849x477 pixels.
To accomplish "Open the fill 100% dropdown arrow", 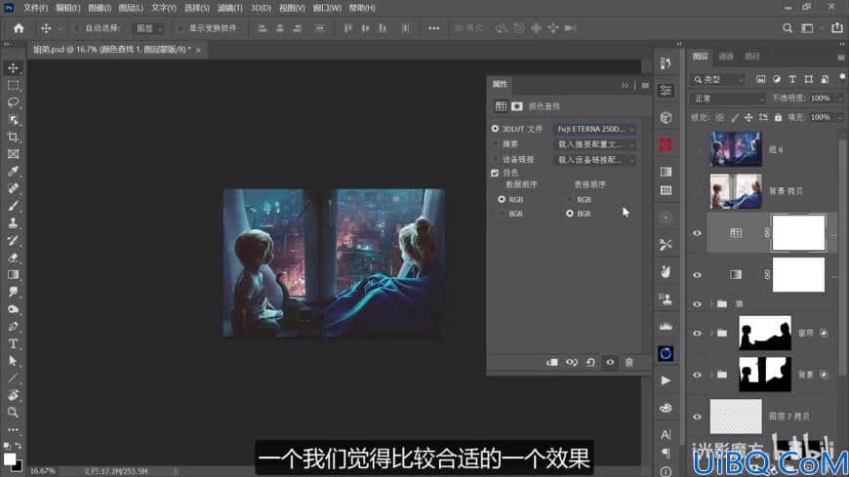I will point(840,117).
